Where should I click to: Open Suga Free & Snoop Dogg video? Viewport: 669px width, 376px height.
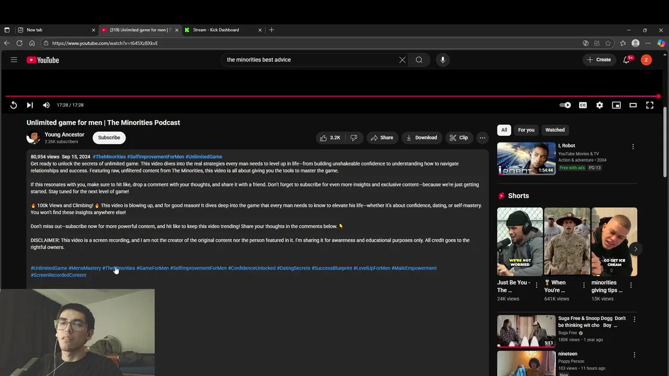(526, 331)
